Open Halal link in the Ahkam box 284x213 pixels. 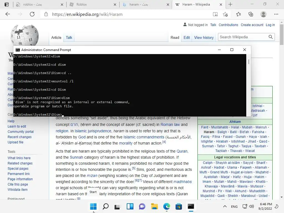point(235,127)
